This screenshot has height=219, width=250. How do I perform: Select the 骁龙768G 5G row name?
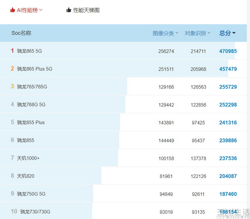[31, 105]
